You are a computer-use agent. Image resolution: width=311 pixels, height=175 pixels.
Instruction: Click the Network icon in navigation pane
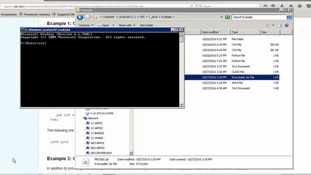tap(85, 118)
